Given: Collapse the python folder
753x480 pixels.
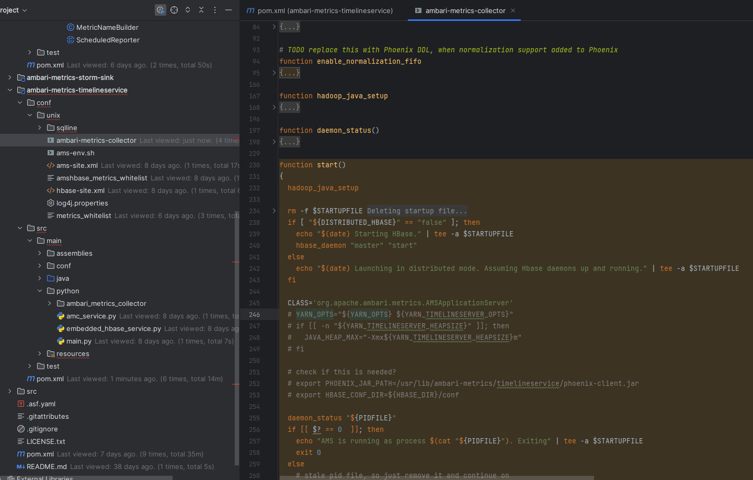Looking at the screenshot, I should tap(40, 291).
